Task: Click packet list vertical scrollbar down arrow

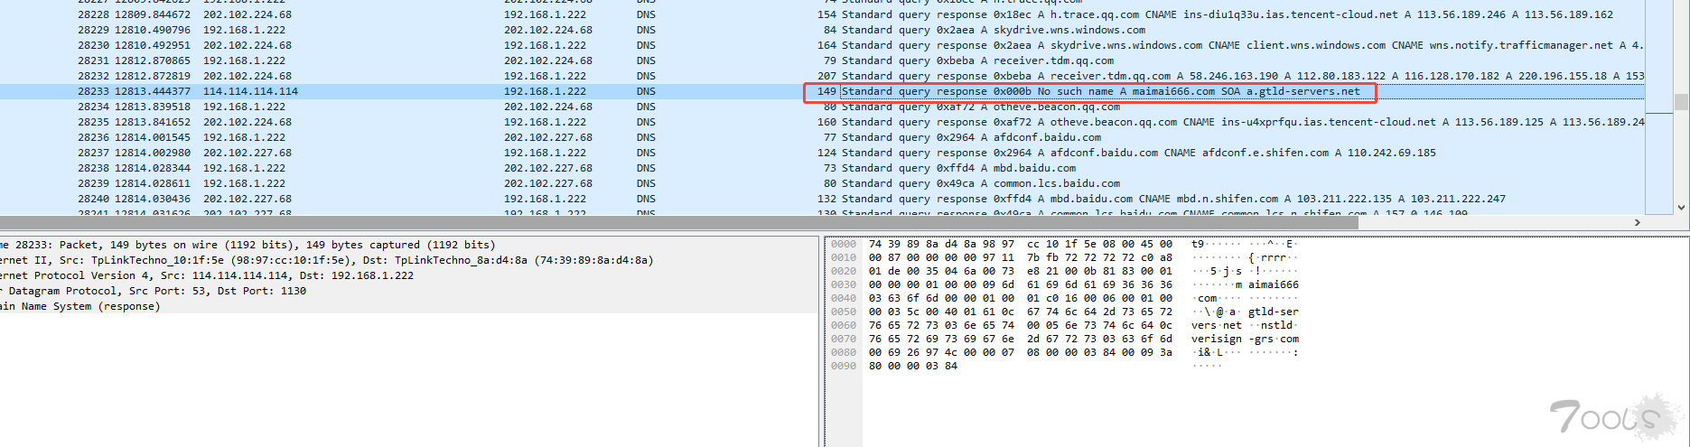Action: pos(1680,207)
